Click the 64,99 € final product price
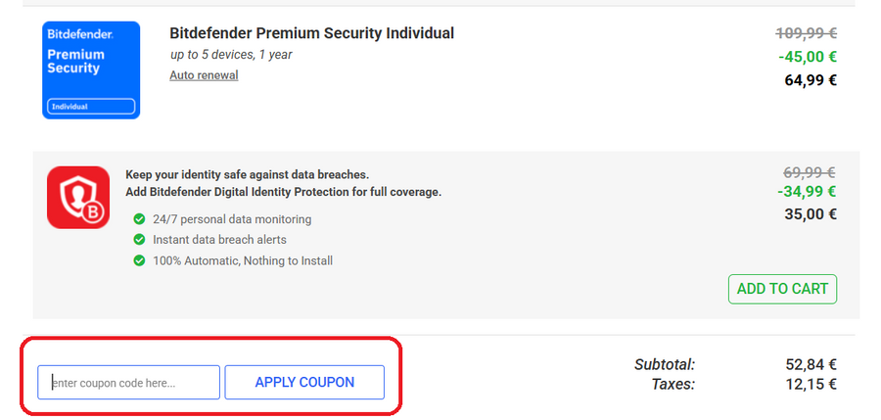 pos(811,80)
